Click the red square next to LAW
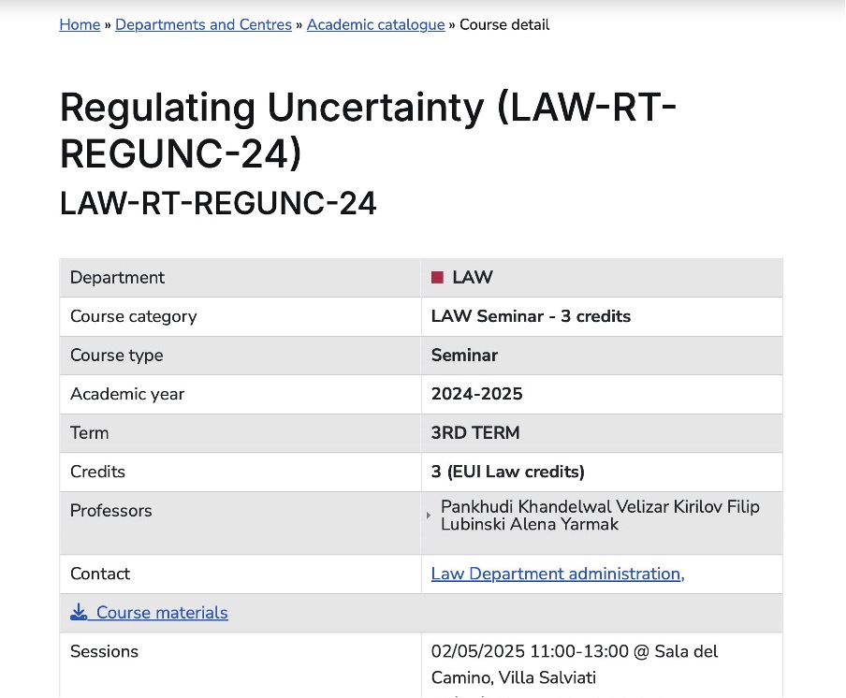The height and width of the screenshot is (698, 846). pos(437,277)
